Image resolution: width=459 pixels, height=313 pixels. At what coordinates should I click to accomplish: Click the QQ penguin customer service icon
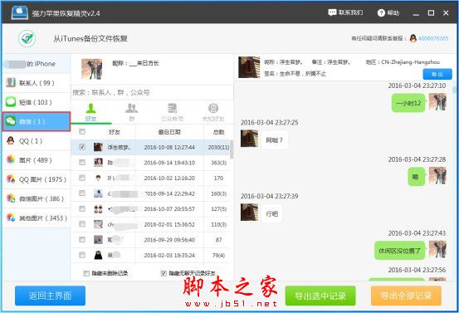point(413,38)
